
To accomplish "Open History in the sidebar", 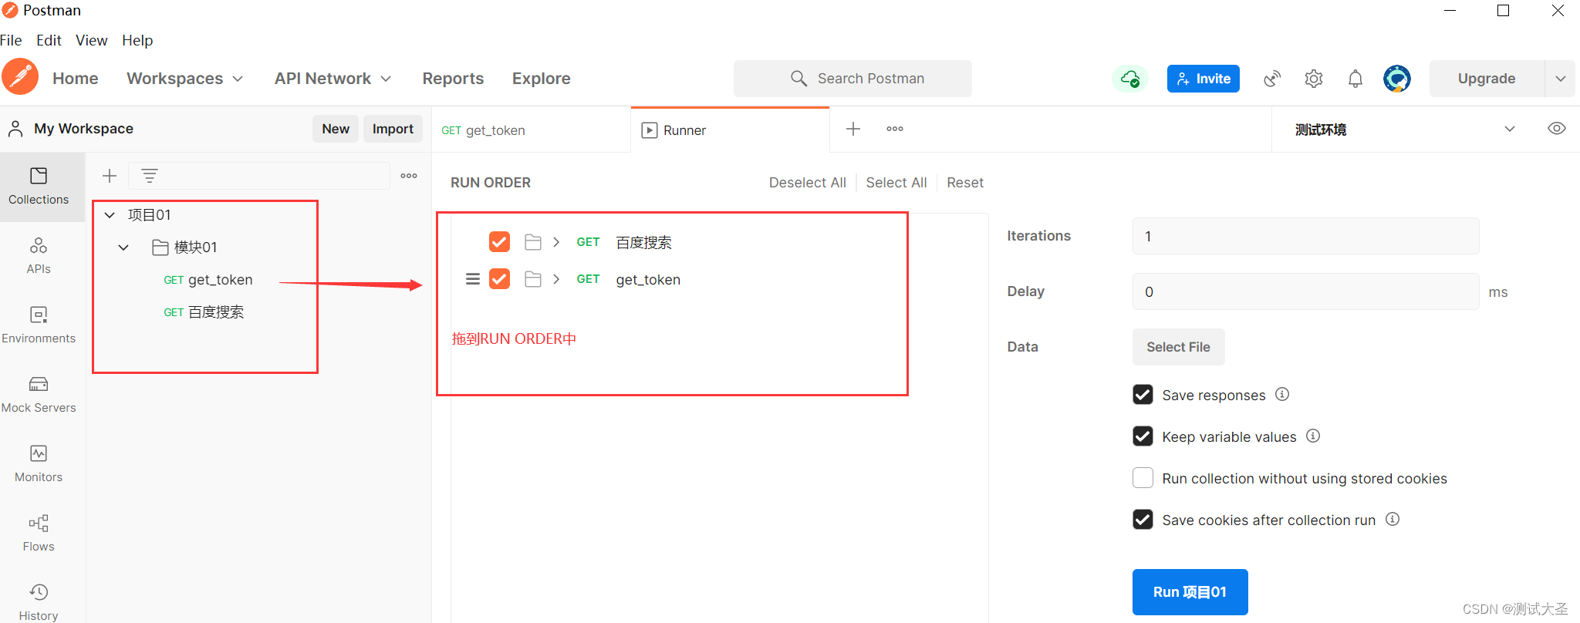I will tap(39, 602).
